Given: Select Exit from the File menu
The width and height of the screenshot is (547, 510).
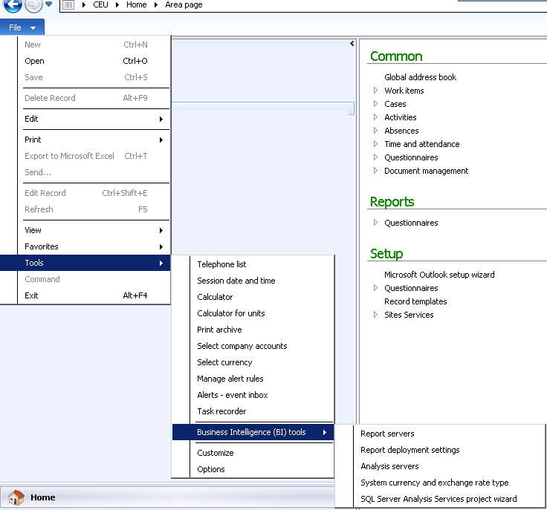Looking at the screenshot, I should [31, 295].
